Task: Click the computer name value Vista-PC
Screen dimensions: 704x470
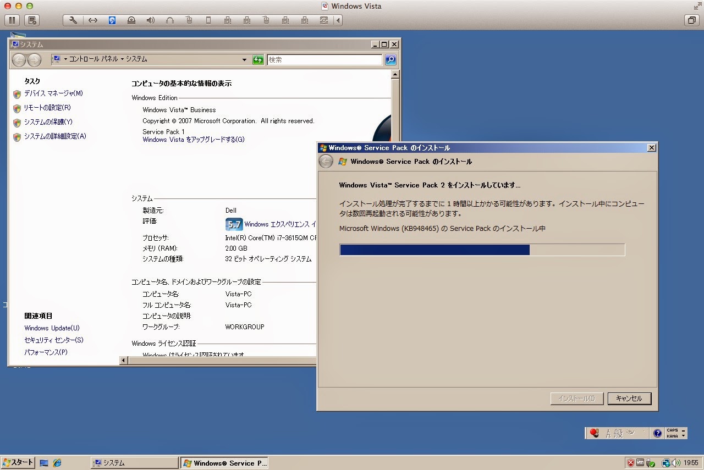Action: pos(238,294)
